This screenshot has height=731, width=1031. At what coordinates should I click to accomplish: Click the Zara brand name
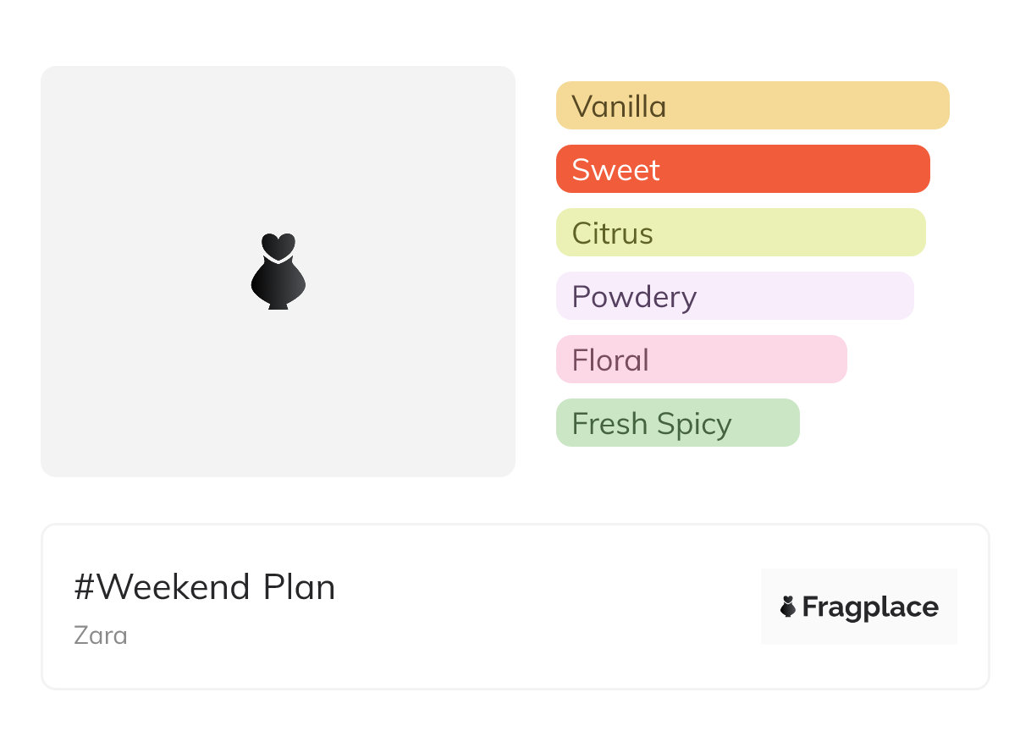coord(101,635)
